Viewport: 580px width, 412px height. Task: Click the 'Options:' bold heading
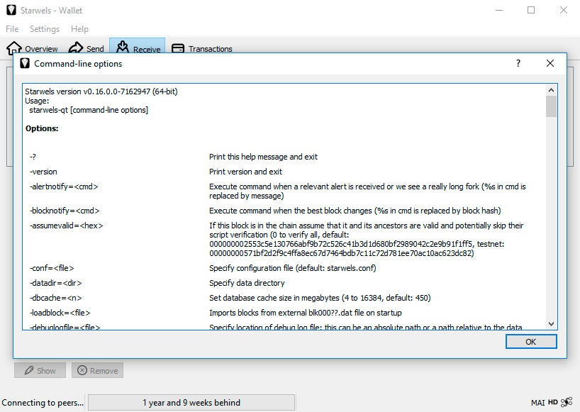(x=42, y=128)
